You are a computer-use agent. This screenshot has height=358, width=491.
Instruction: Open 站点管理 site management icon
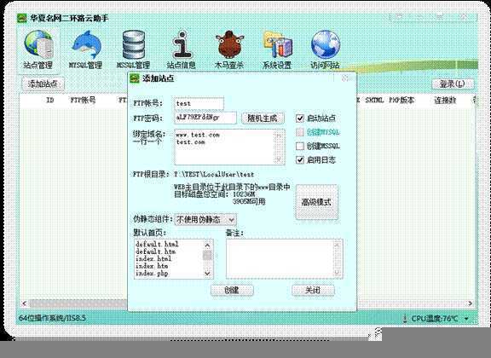38,49
